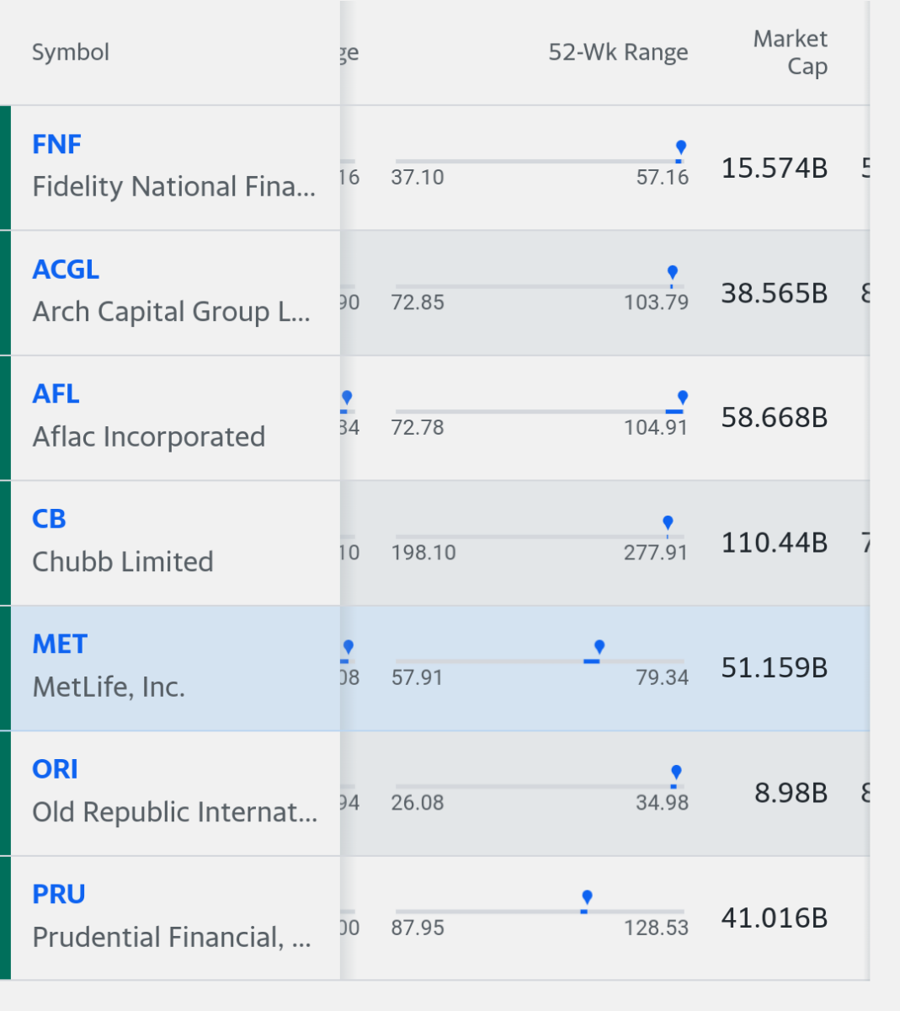
Task: Select the MET ticker link
Action: click(60, 645)
